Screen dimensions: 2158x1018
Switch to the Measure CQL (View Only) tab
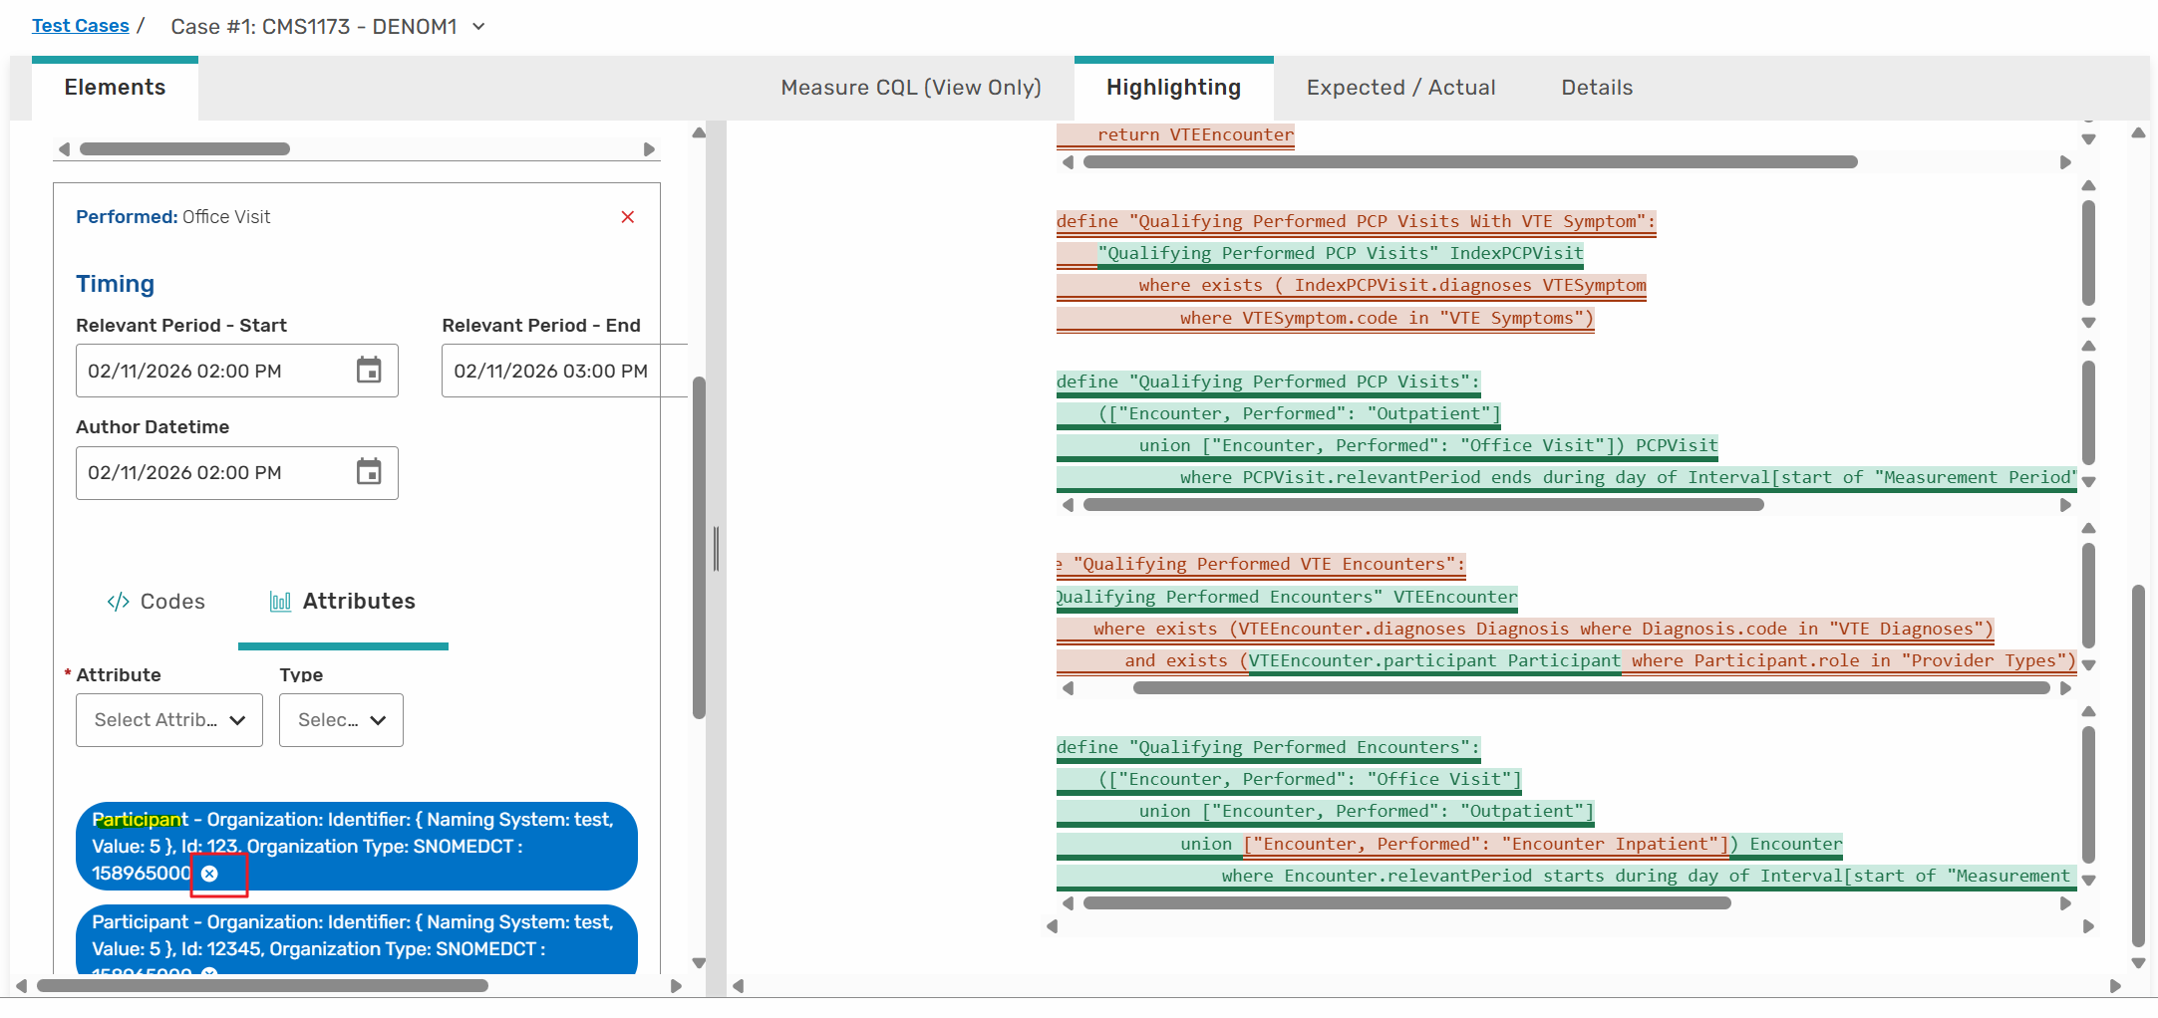point(910,88)
